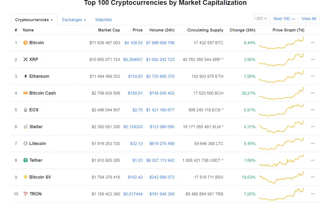Click the View All button

309,18
